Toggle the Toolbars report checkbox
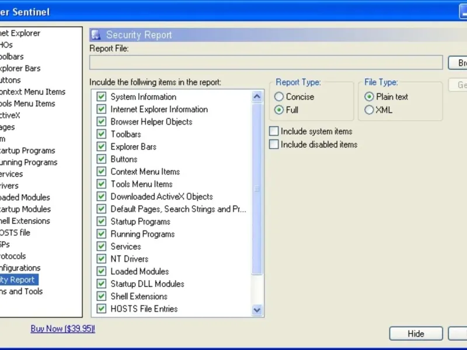This screenshot has width=467, height=350. [101, 134]
